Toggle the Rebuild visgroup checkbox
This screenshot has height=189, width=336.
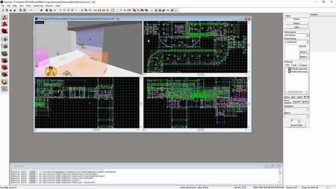point(289,69)
